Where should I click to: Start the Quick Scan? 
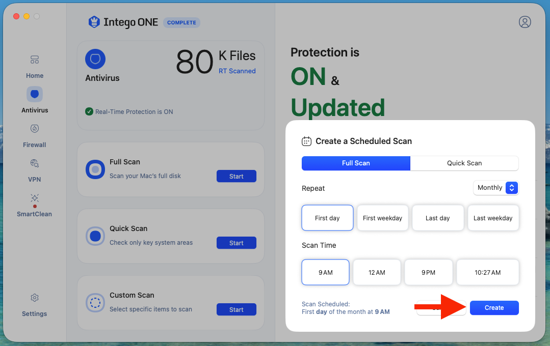(237, 243)
